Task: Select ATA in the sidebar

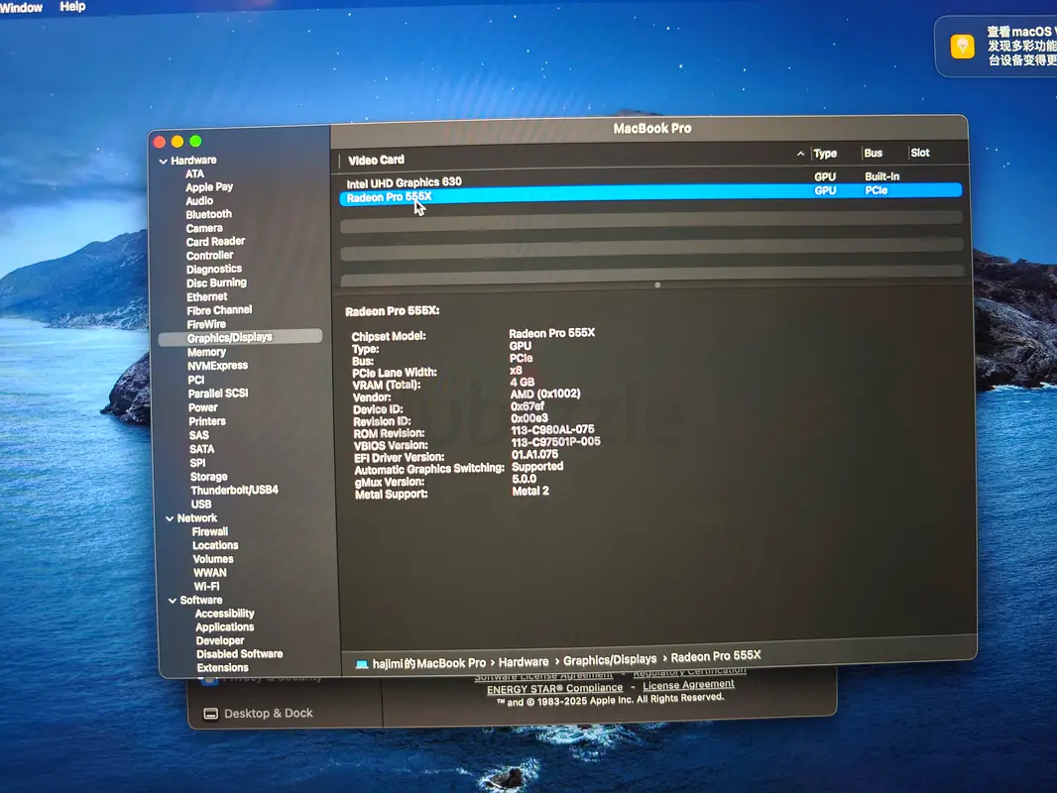Action: pyautogui.click(x=194, y=173)
